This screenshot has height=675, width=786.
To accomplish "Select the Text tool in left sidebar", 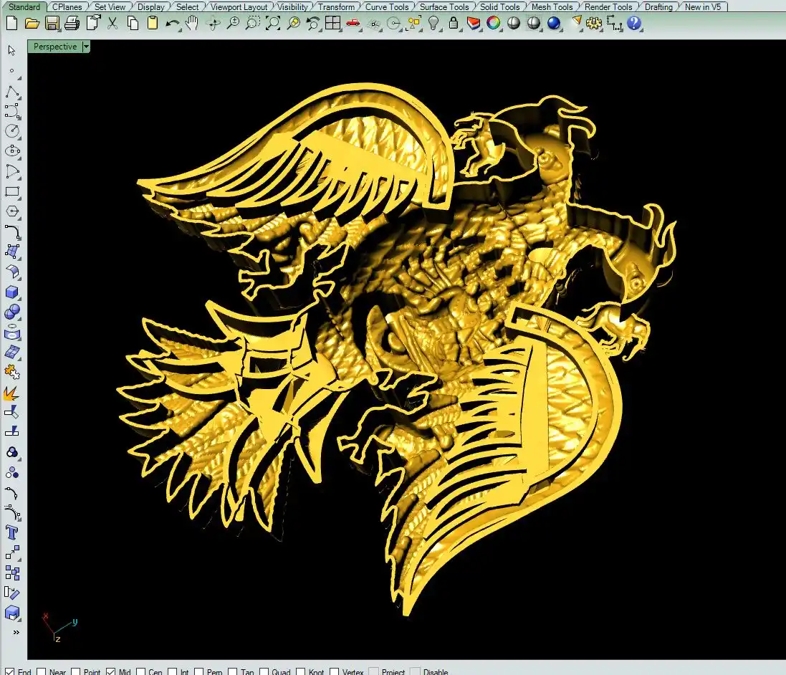I will pyautogui.click(x=12, y=532).
